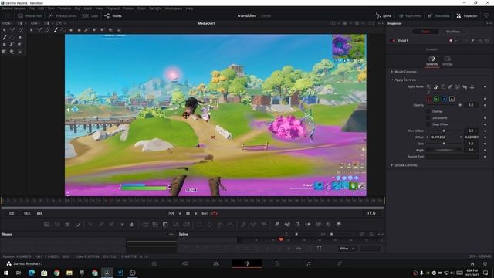The height and width of the screenshot is (278, 494).
Task: Add a Color Corrector node from toolbar
Action: point(90,225)
